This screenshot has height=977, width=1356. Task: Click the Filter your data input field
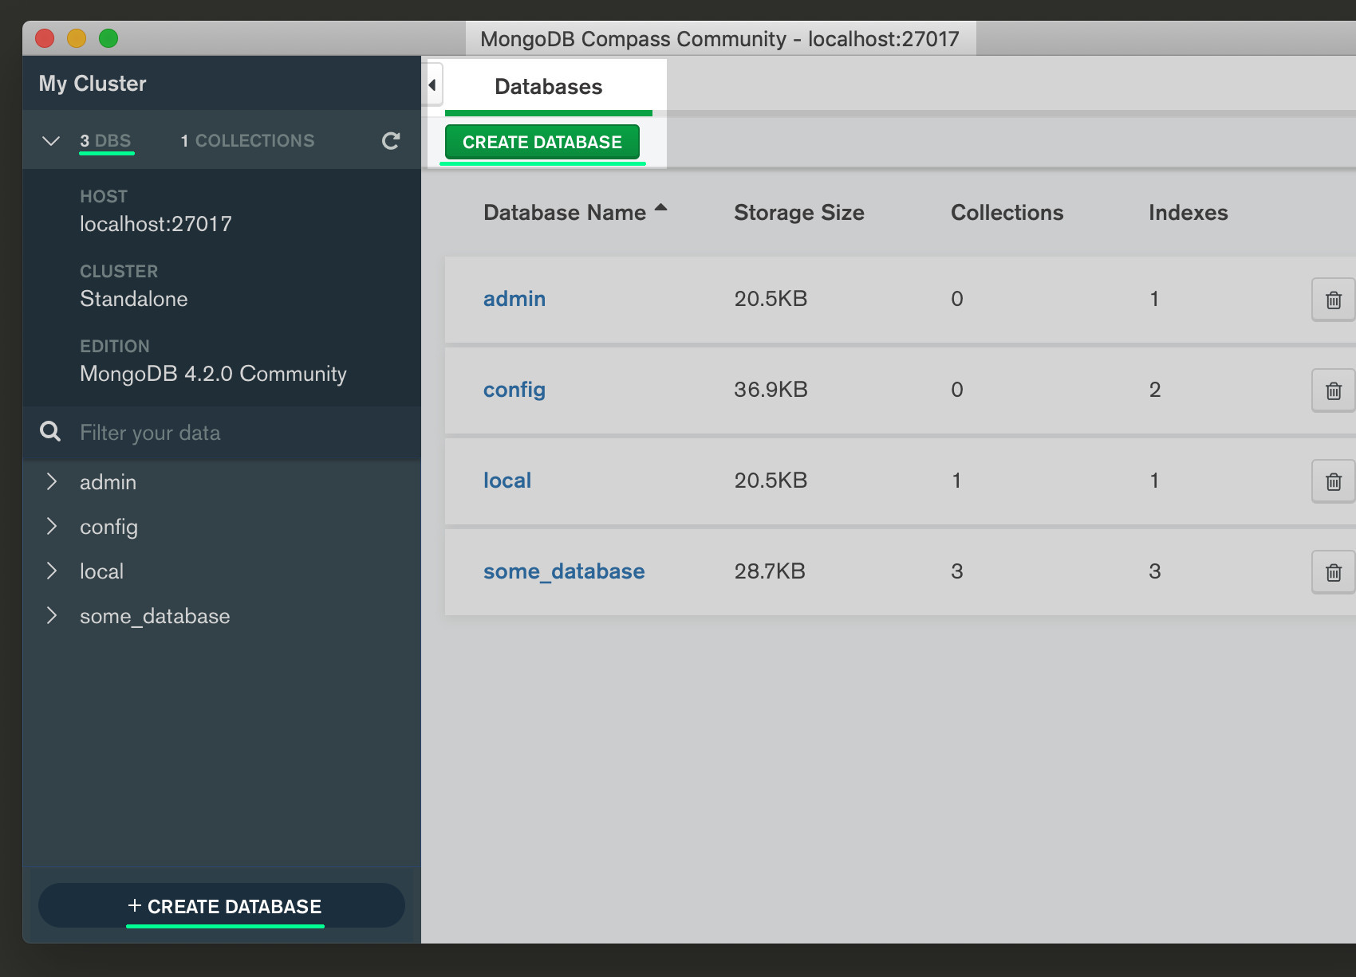[x=199, y=432]
